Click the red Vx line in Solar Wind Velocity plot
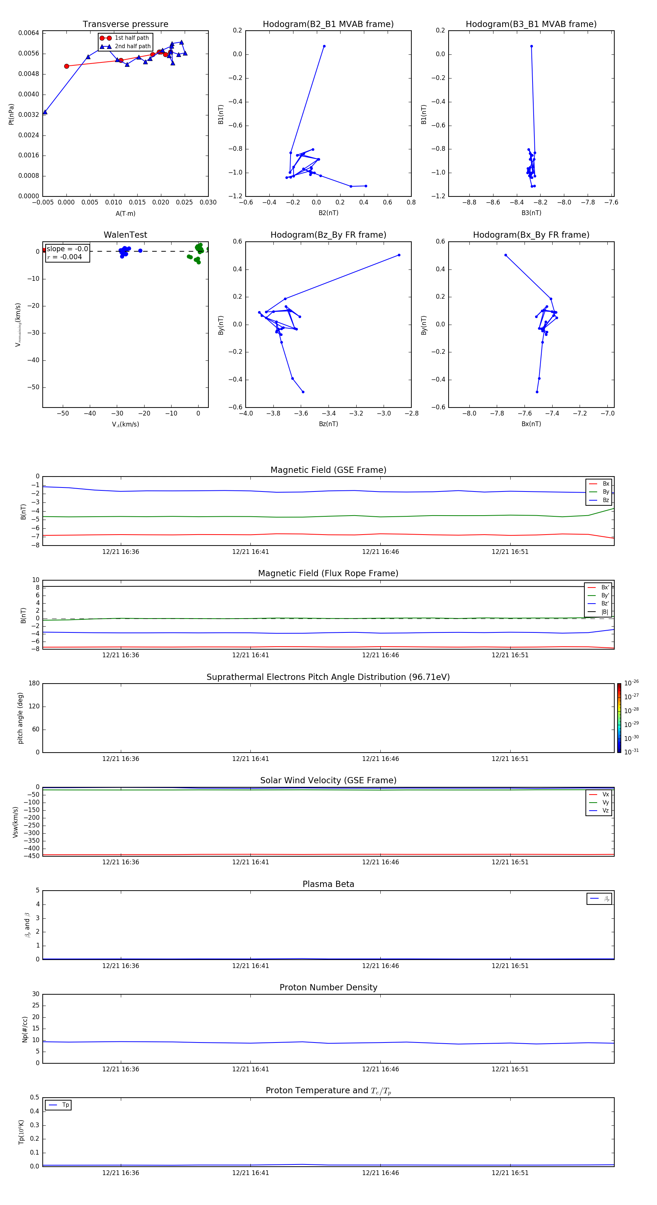 coord(327,854)
